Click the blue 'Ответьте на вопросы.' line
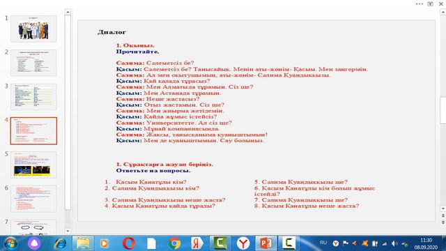Screen dimensions: 446x251 point(153,171)
